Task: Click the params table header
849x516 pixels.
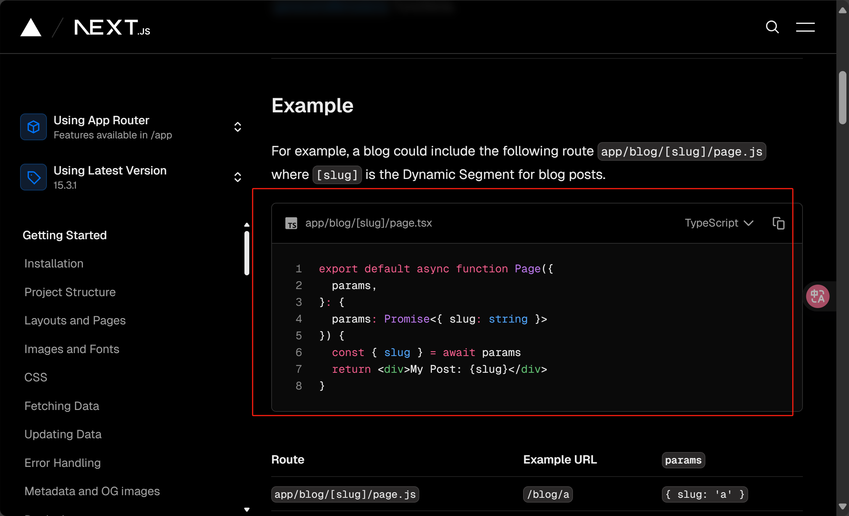Action: [683, 460]
